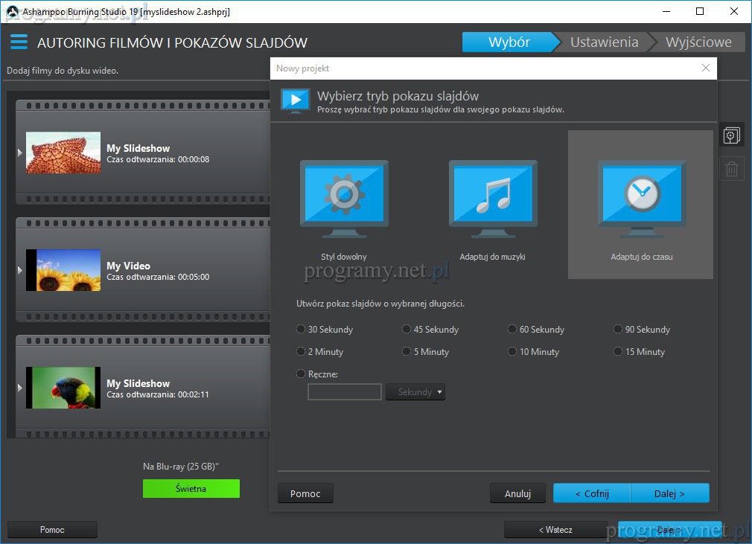Enable the Ręczne manual duration option
Viewport: 752px width, 544px height.
point(301,374)
